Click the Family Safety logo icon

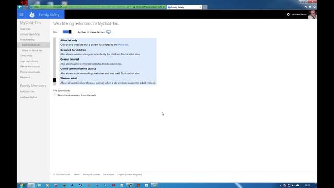[x=32, y=15]
